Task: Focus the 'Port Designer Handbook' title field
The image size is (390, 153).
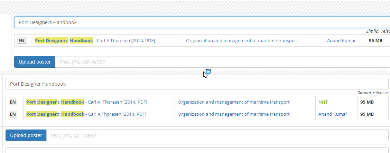Action: click(197, 84)
